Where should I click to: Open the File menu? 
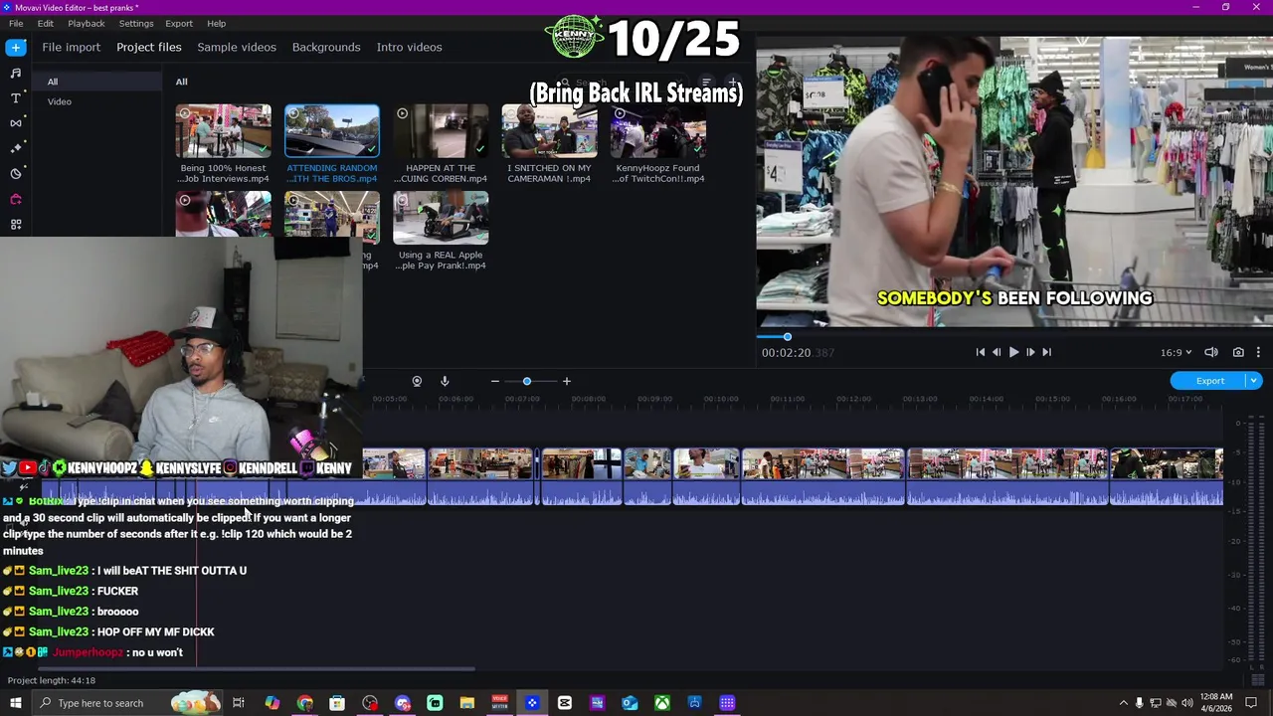point(16,23)
